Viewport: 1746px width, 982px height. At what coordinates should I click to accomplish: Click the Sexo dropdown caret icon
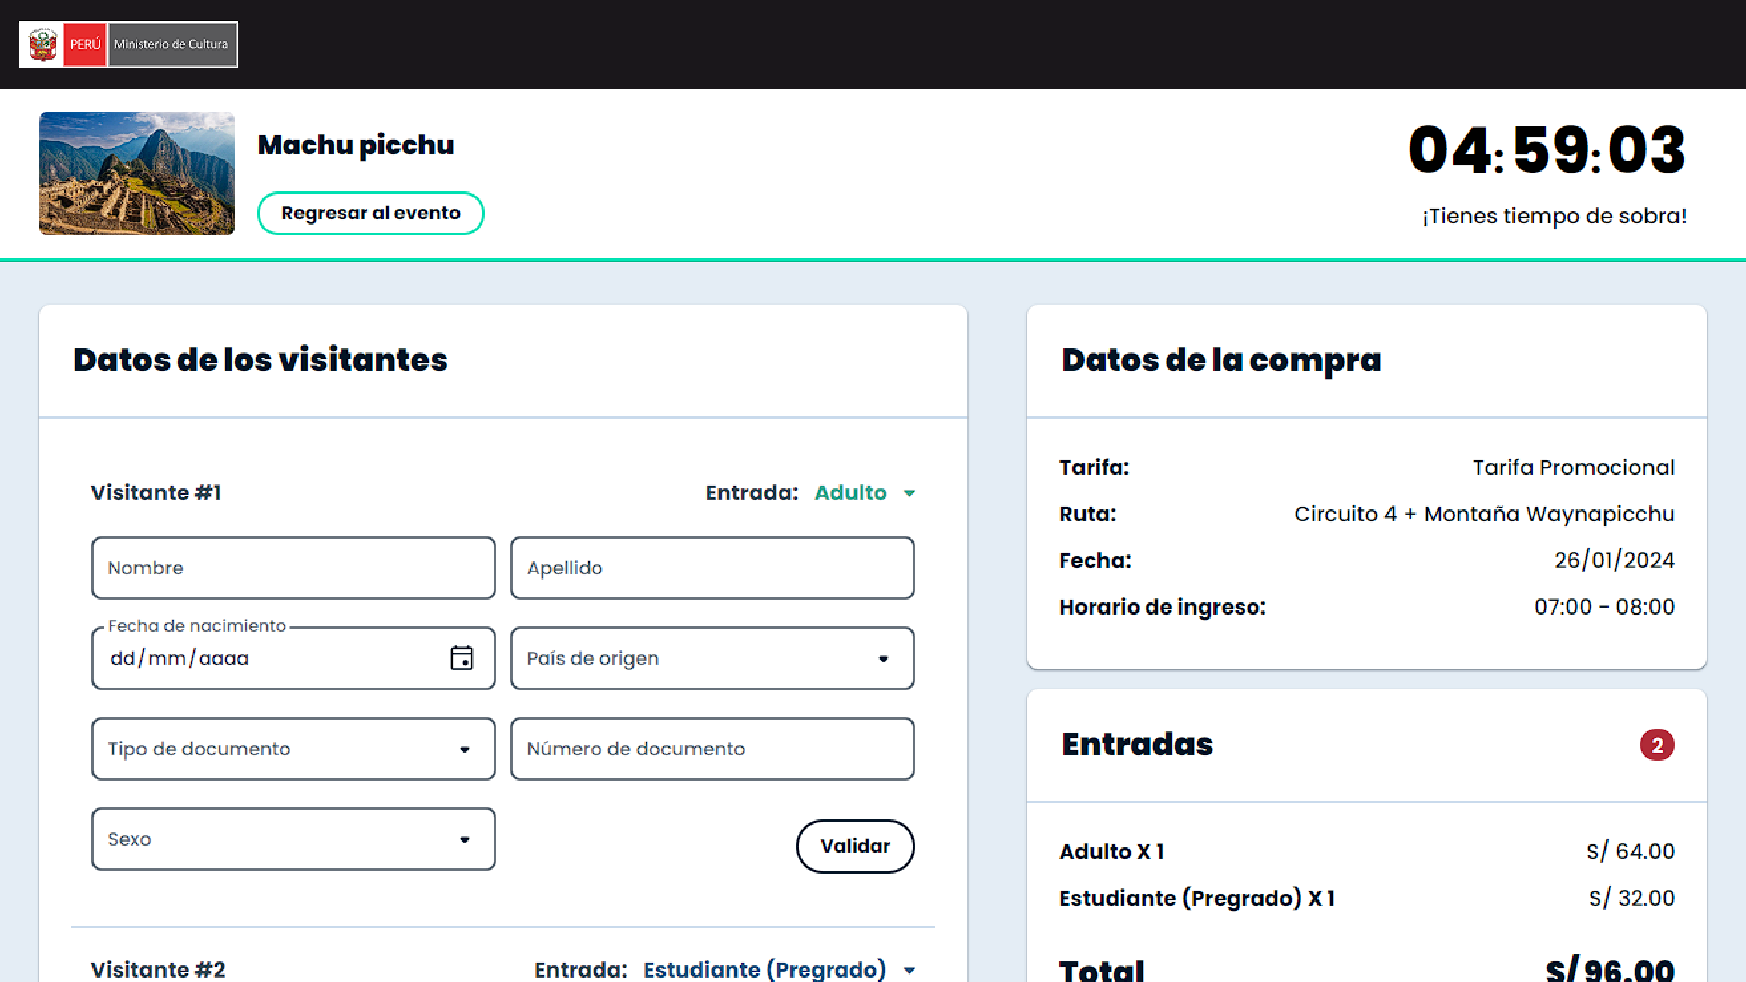(464, 840)
